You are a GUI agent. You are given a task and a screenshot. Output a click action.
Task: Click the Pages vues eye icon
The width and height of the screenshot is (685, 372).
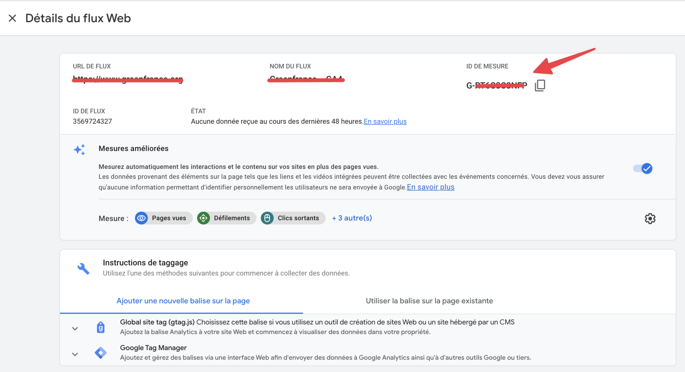141,218
